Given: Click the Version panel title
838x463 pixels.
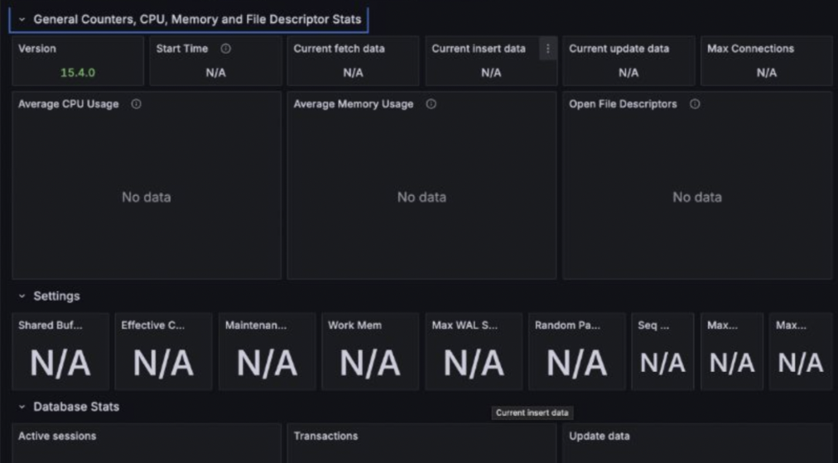Looking at the screenshot, I should point(37,49).
